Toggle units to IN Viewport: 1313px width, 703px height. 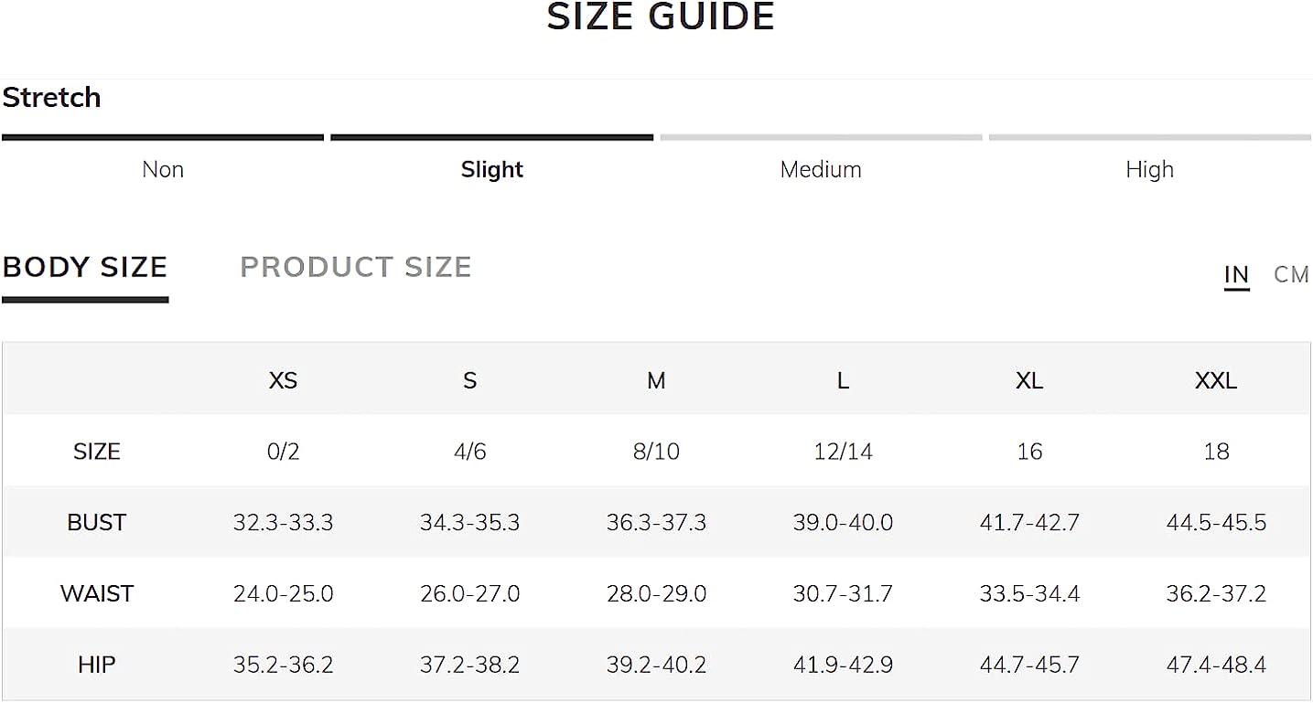click(1236, 274)
